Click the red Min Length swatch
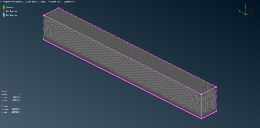260x128 pixels. (x=4, y=11)
